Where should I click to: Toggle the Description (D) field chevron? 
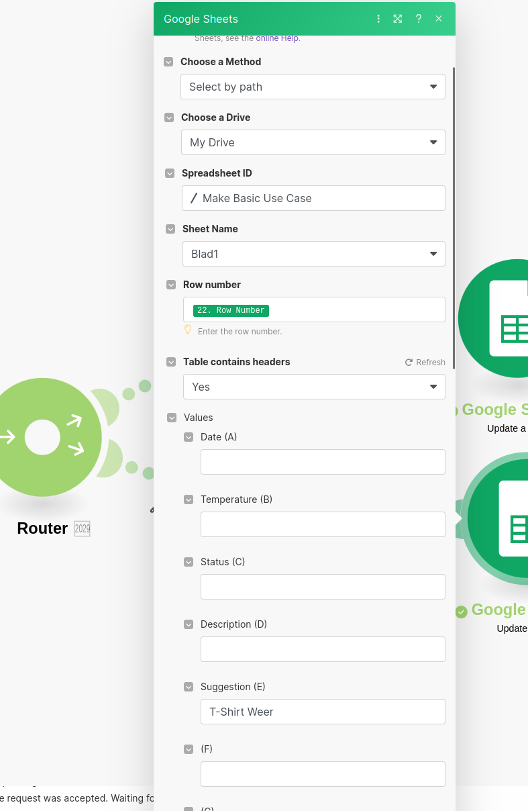[189, 624]
